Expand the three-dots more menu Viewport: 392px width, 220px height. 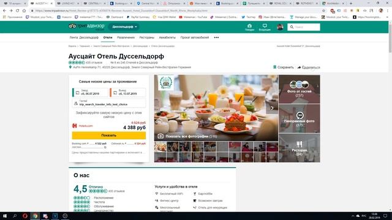click(216, 37)
